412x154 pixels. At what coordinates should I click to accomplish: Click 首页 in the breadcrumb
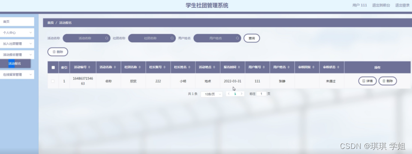tap(51, 23)
